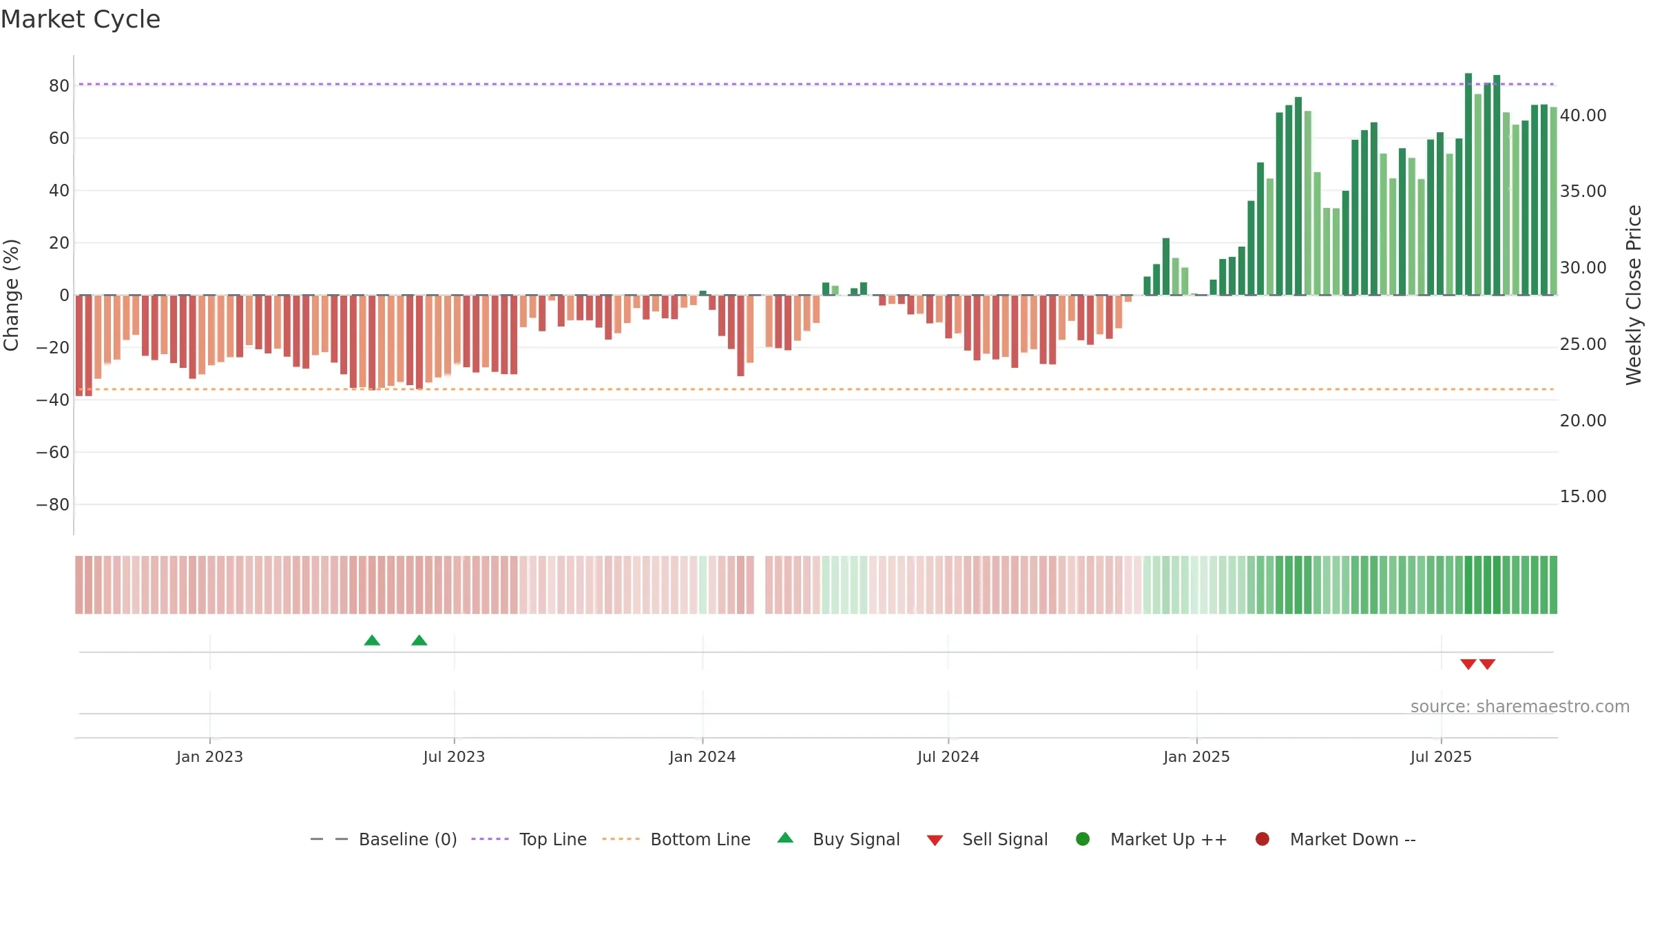Screen dimensions: 1653x930
Task: Click the red Sell Signal triangle icon in legend
Action: pyautogui.click(x=935, y=840)
